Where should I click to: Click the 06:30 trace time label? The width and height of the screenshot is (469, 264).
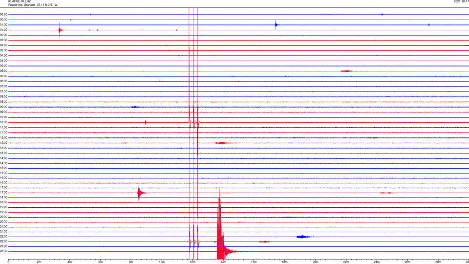click(x=3, y=81)
